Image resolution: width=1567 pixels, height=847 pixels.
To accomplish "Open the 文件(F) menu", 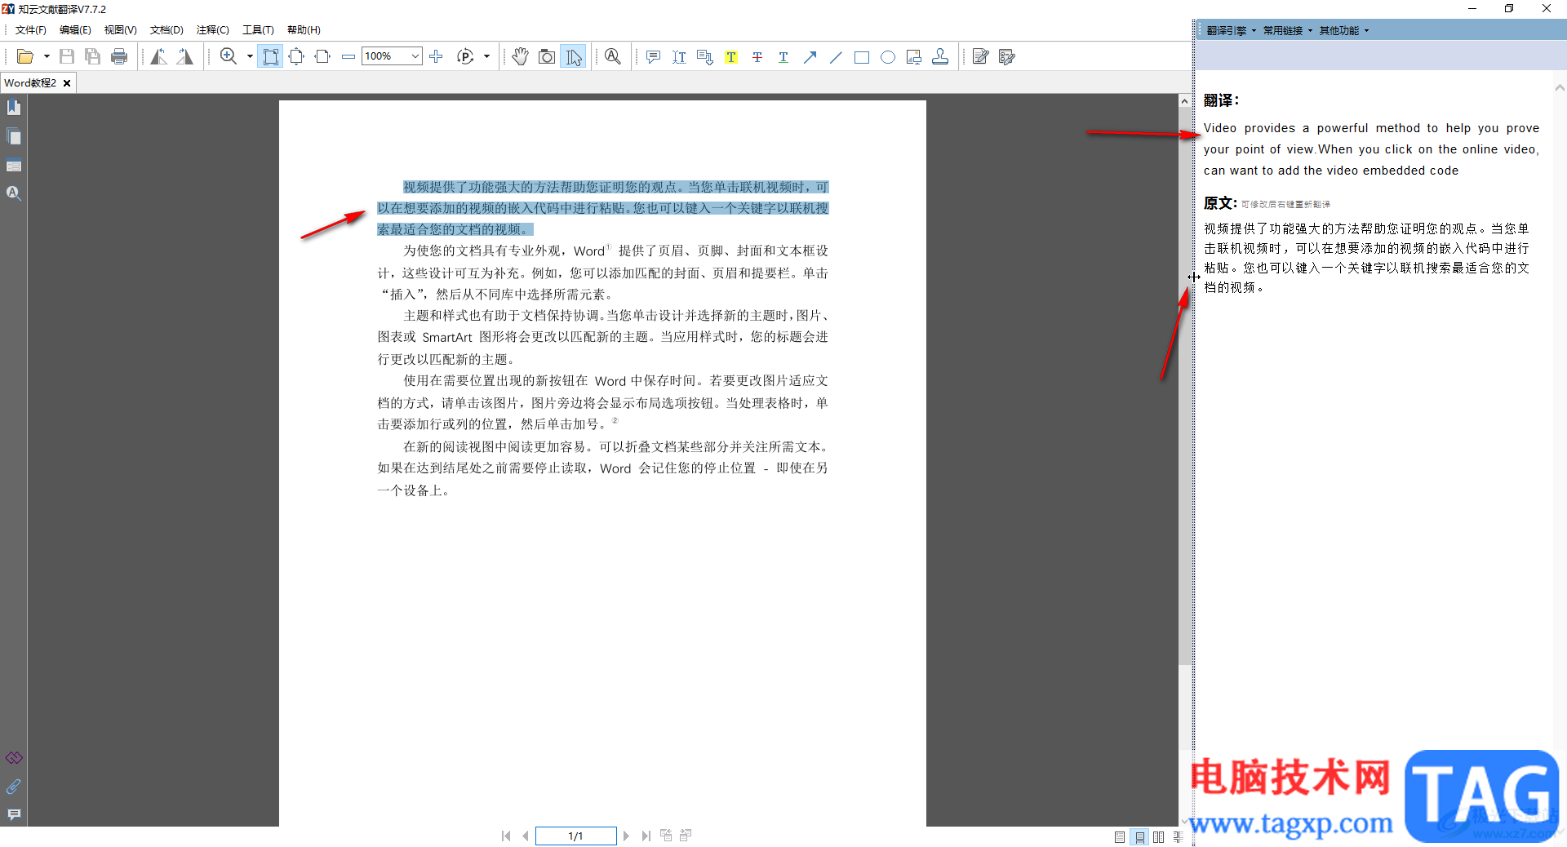I will [x=31, y=30].
